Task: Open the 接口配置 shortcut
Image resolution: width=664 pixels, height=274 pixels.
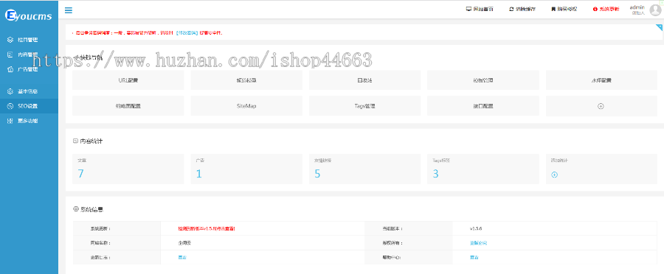Action: [483, 106]
